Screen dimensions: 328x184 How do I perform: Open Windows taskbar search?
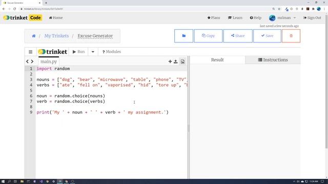click(x=9, y=181)
